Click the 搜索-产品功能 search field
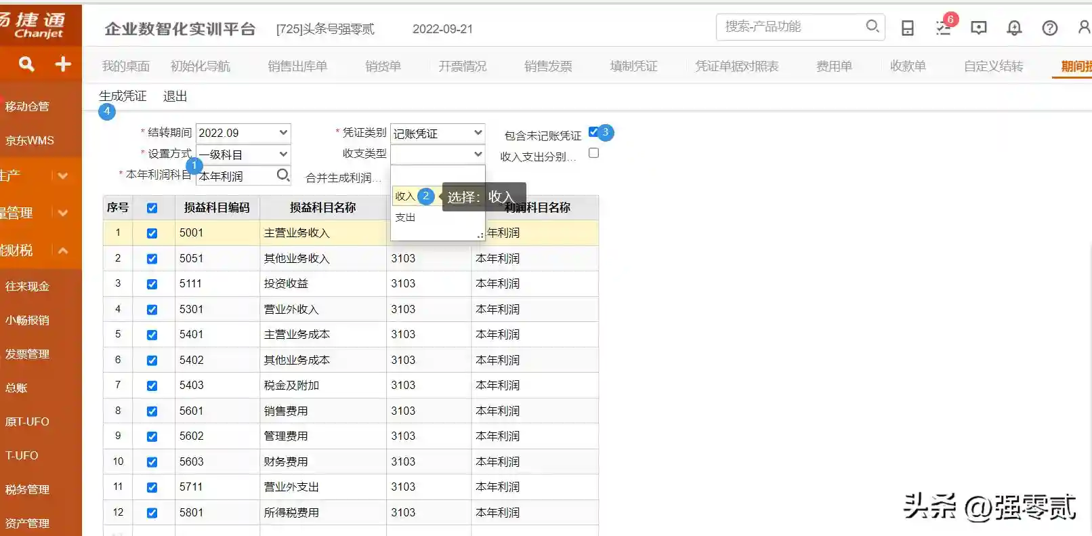 789,26
